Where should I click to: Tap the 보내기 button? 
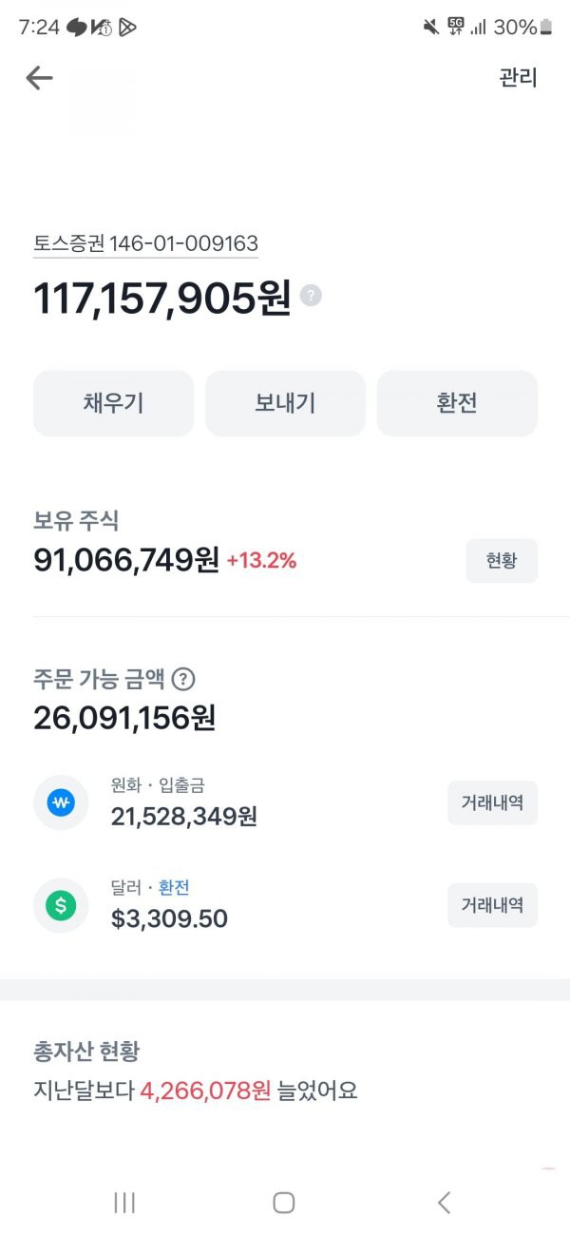coord(285,403)
